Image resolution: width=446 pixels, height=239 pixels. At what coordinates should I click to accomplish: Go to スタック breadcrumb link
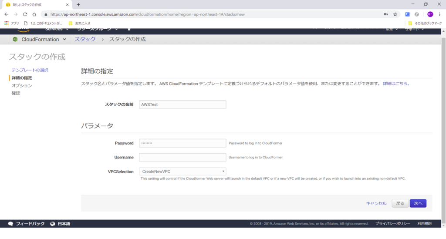click(x=85, y=39)
